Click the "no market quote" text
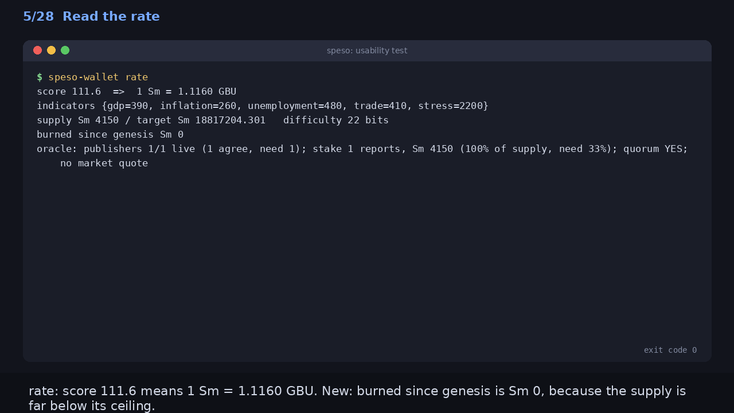Viewport: 734px width, 413px height. coord(104,163)
